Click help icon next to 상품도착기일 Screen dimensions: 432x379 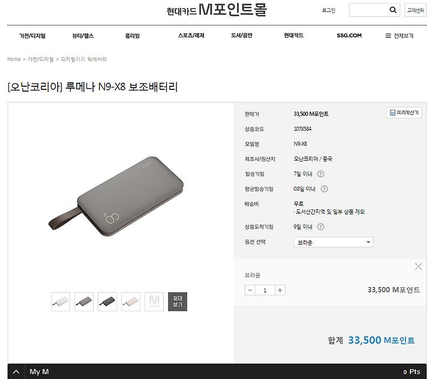coord(320,227)
